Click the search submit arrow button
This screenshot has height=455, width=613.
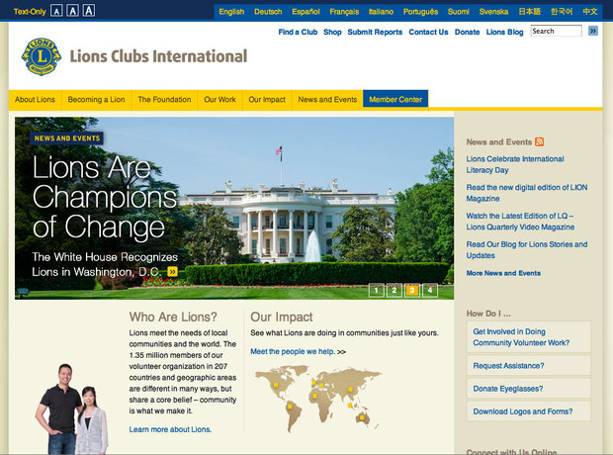click(593, 31)
